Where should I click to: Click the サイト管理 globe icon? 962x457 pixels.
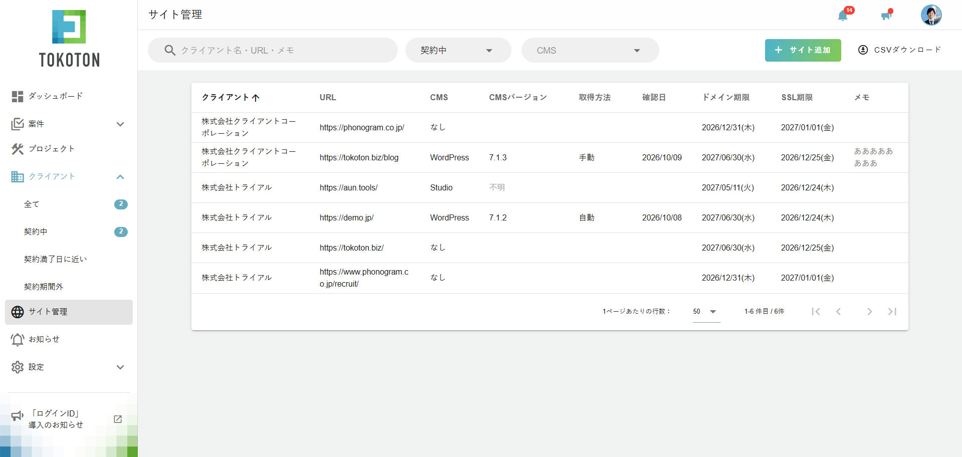pyautogui.click(x=18, y=312)
